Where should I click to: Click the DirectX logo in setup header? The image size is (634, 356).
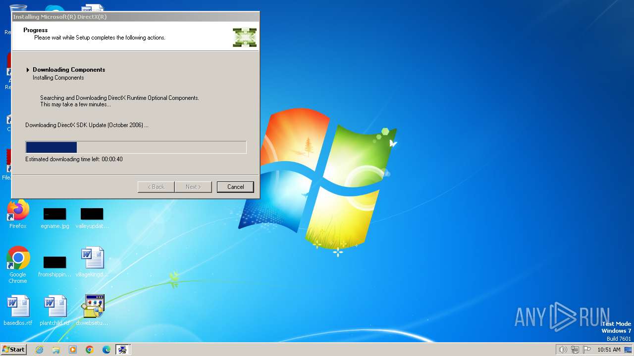point(245,38)
